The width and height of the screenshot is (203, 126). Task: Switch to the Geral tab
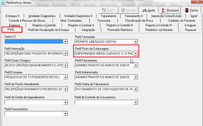tap(194, 16)
